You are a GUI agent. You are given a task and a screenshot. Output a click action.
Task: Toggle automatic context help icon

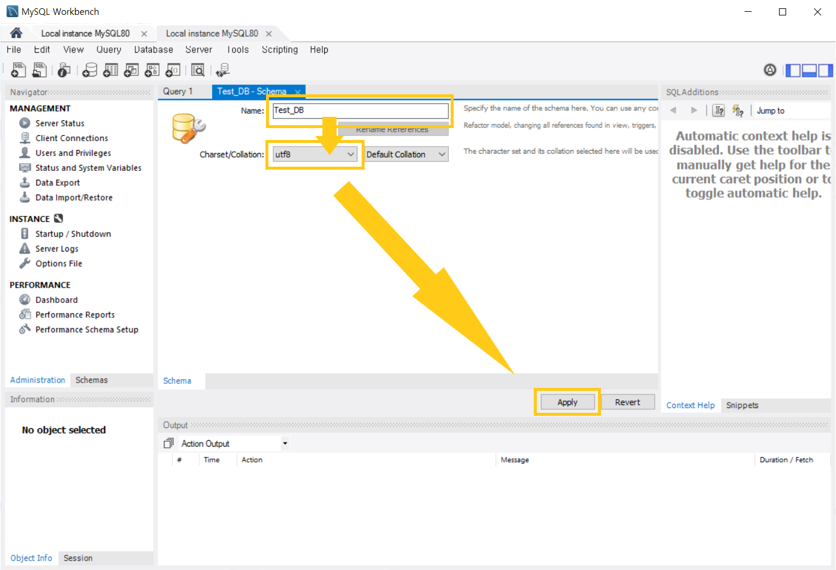coord(737,110)
